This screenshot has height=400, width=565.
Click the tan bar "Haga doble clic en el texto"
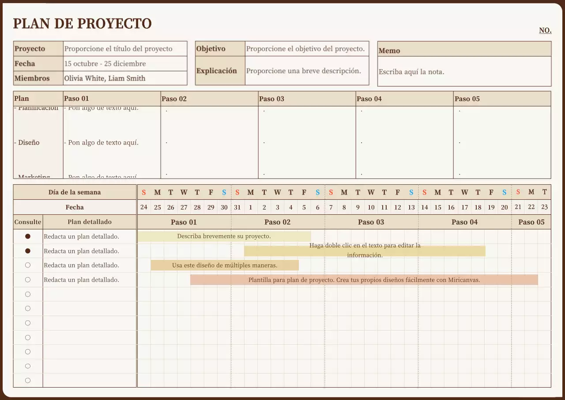[365, 251]
